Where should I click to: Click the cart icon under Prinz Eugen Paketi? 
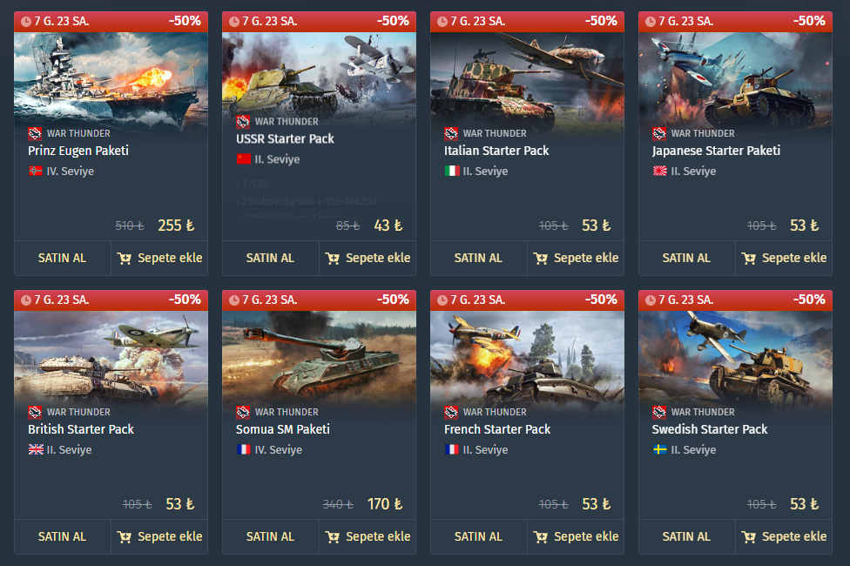coord(125,259)
